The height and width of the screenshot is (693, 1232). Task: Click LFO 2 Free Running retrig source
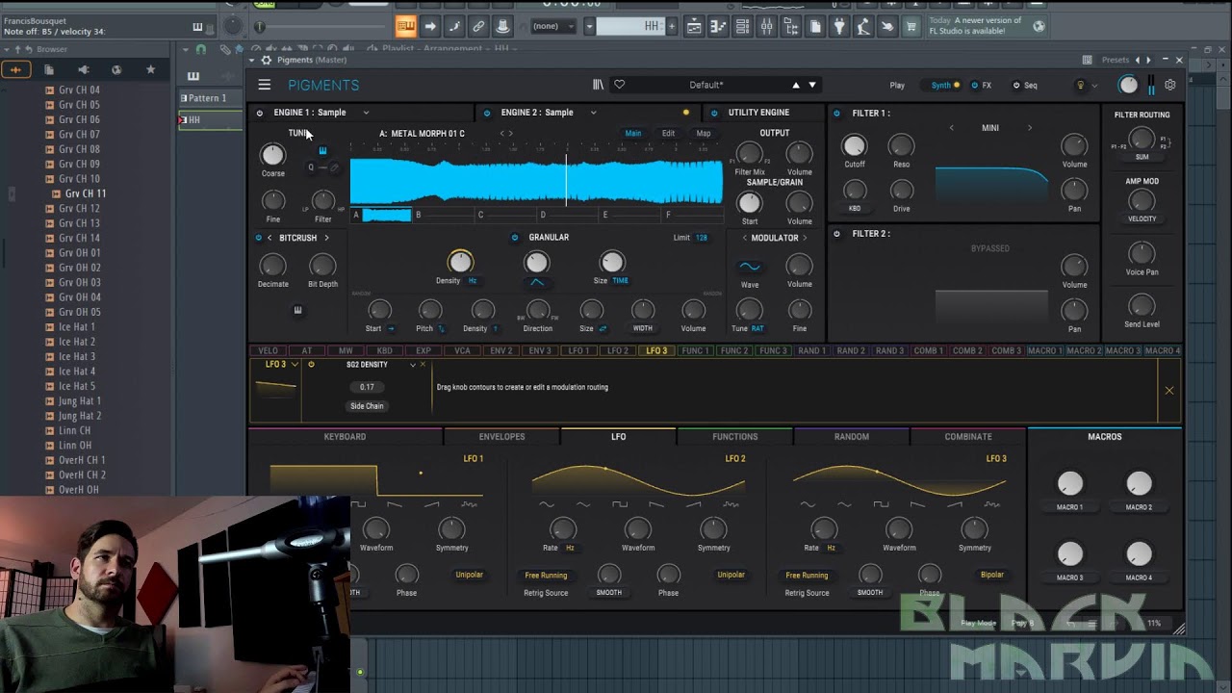point(546,576)
